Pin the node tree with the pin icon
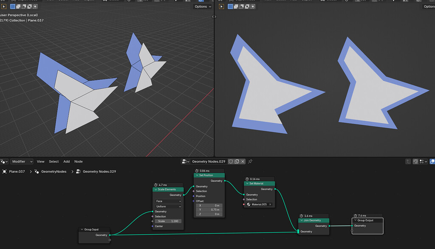This screenshot has width=435, height=249. coord(250,162)
